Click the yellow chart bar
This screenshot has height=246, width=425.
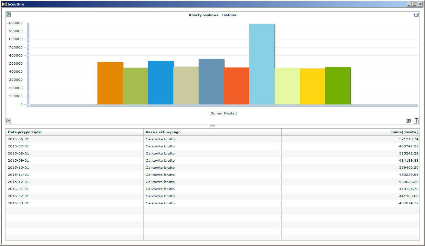point(312,86)
